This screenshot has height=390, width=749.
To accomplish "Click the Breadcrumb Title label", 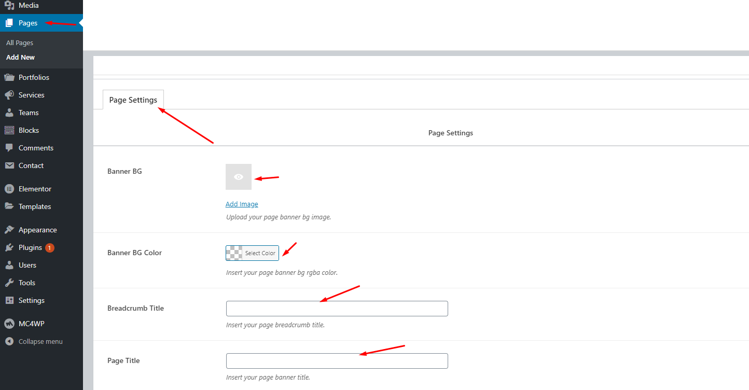I will point(135,308).
